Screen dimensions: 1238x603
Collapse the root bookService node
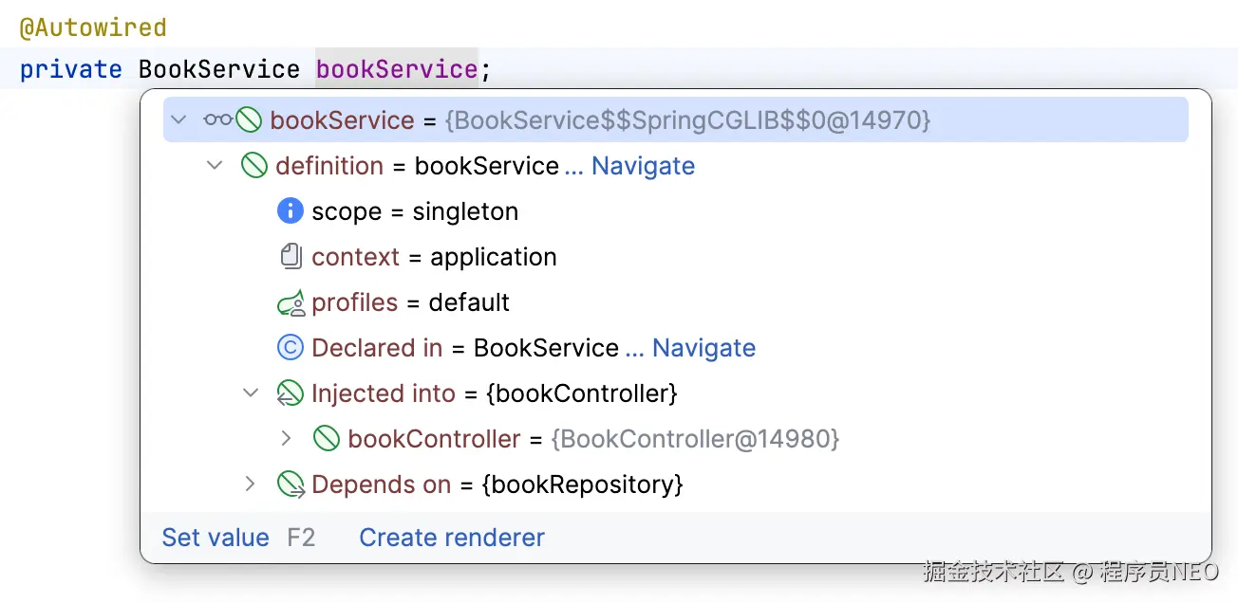coord(178,119)
